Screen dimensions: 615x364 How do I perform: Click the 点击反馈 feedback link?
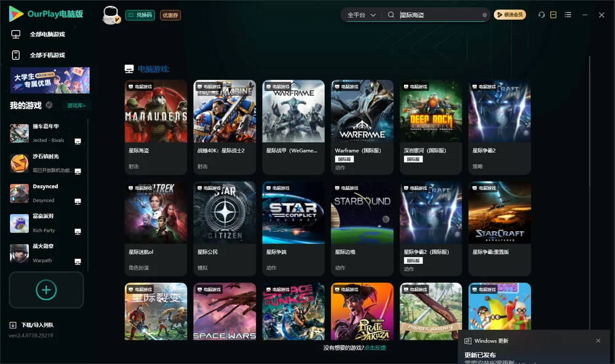(x=375, y=347)
